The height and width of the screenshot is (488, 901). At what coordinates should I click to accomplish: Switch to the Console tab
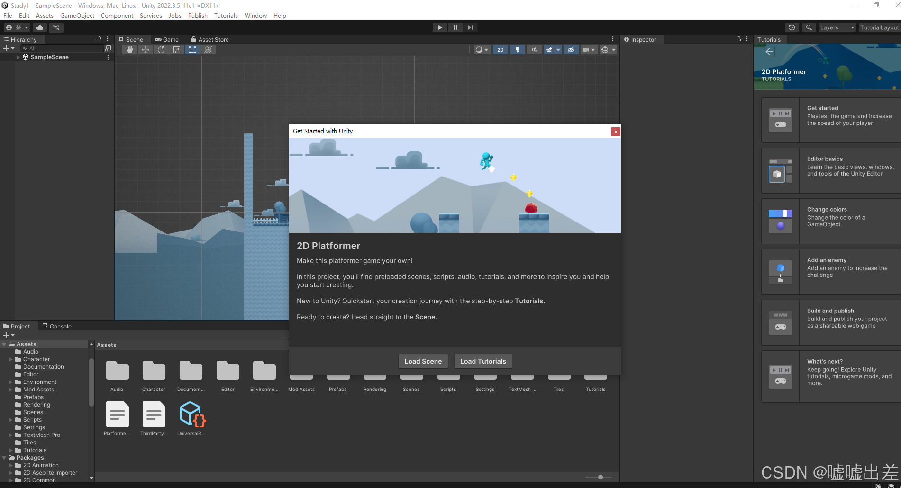57,326
